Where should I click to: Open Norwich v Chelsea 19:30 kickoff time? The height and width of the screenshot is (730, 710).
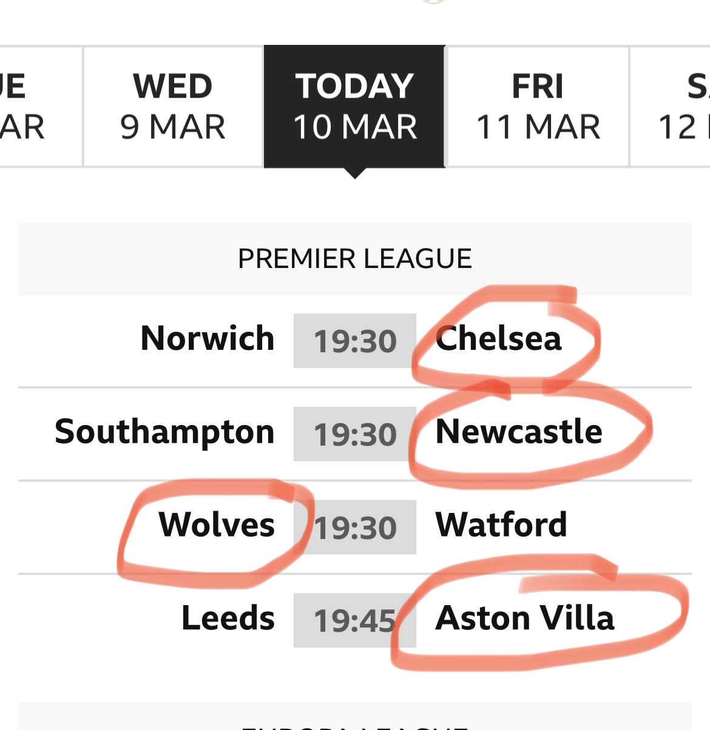coord(355,341)
